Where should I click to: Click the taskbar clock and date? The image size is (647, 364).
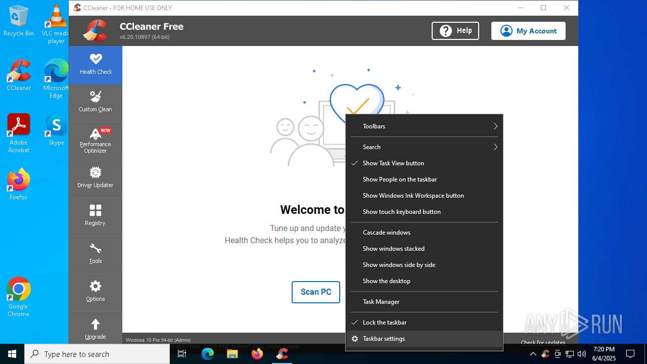(604, 354)
